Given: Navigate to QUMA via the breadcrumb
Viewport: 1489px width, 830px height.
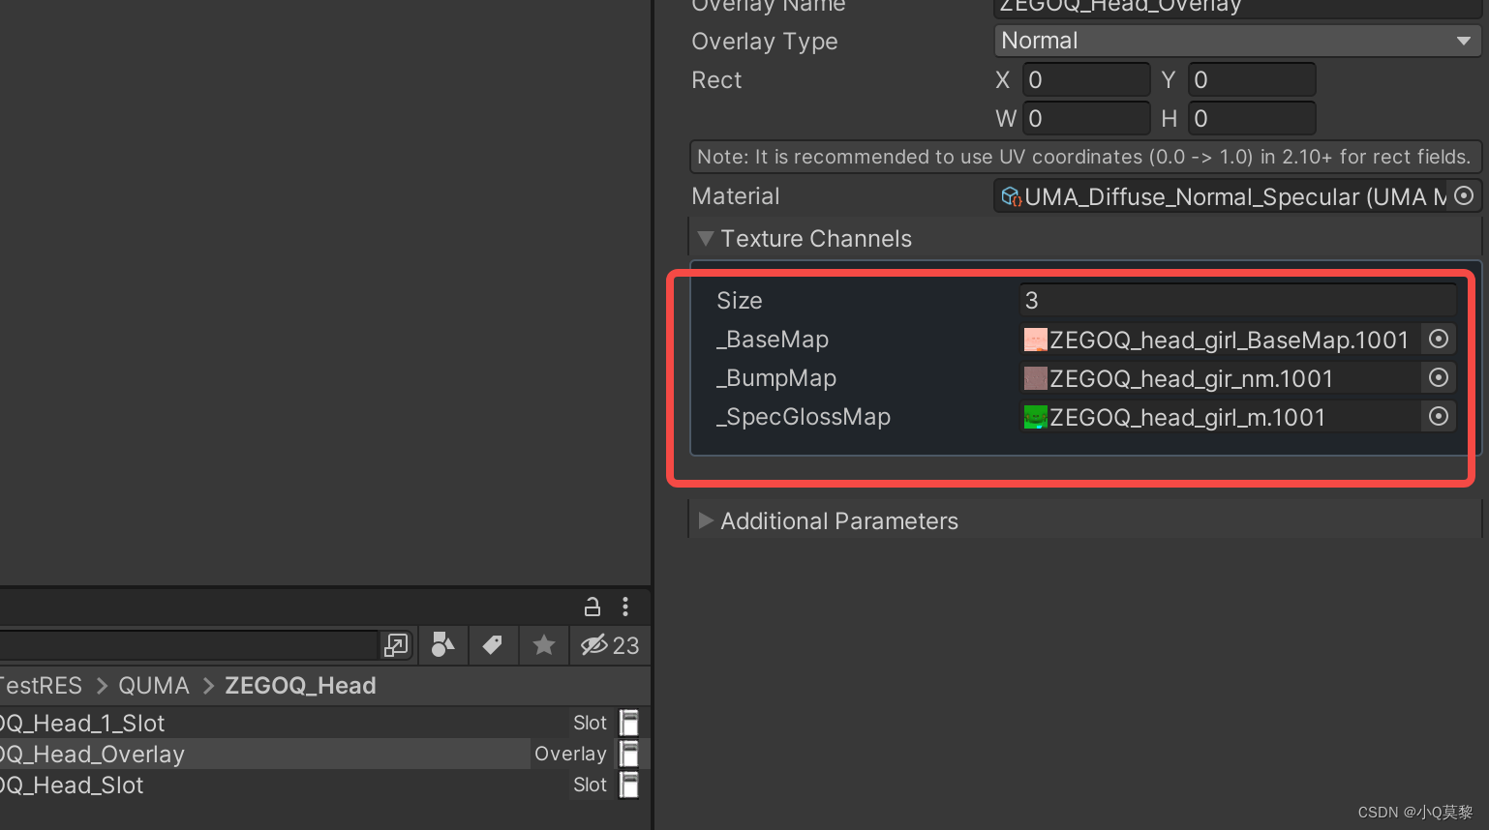Looking at the screenshot, I should click(x=153, y=685).
